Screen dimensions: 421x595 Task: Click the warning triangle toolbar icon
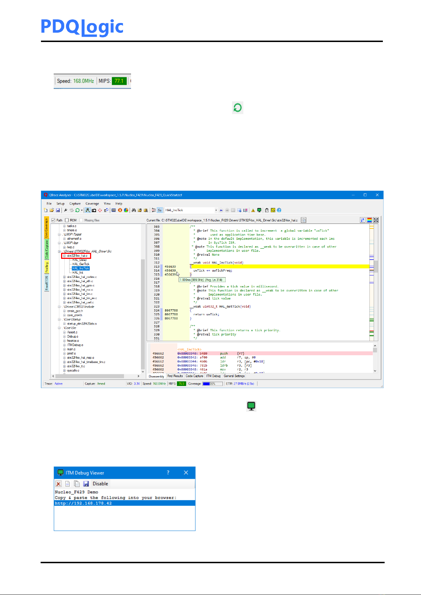[x=253, y=210]
